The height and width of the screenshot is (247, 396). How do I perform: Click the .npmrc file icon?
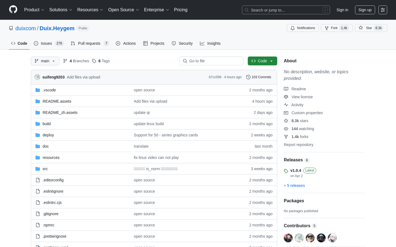38,225
